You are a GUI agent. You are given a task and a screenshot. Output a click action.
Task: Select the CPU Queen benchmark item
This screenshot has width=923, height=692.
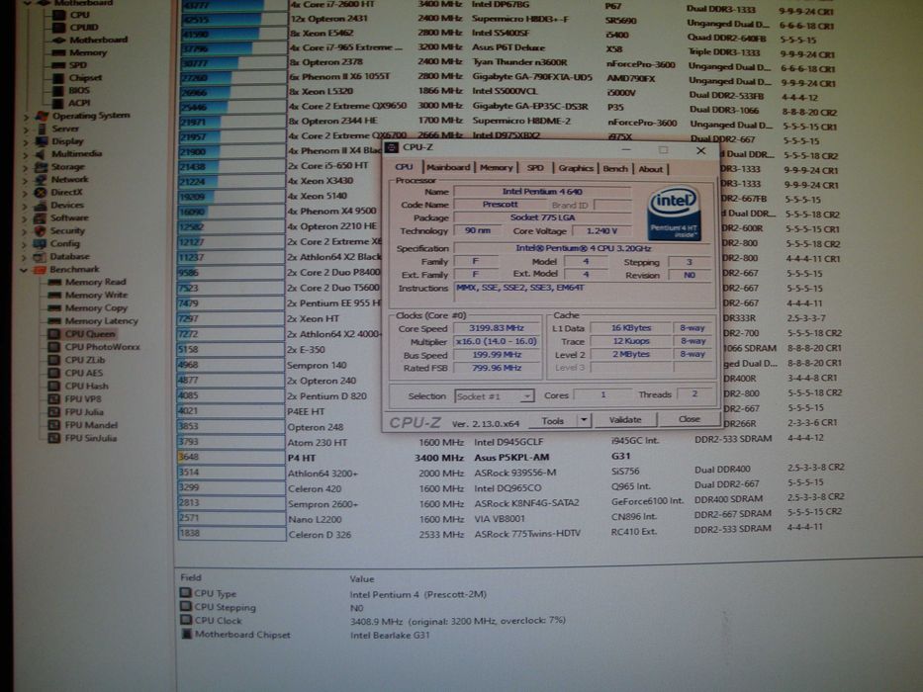[x=89, y=334]
